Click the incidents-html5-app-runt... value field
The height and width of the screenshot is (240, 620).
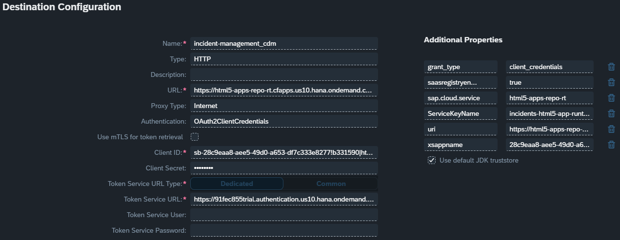(x=549, y=113)
